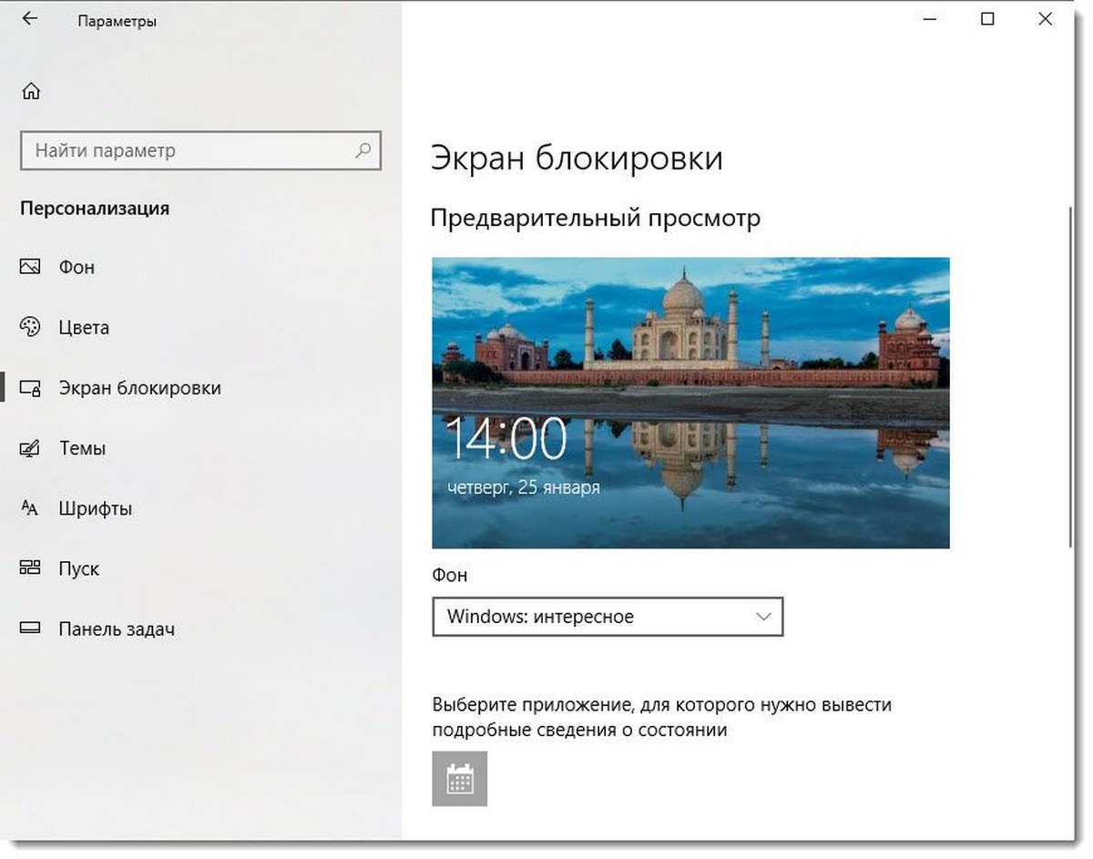The width and height of the screenshot is (1093, 859).
Task: Click the Предварительный просмотр heading
Action: [x=596, y=219]
